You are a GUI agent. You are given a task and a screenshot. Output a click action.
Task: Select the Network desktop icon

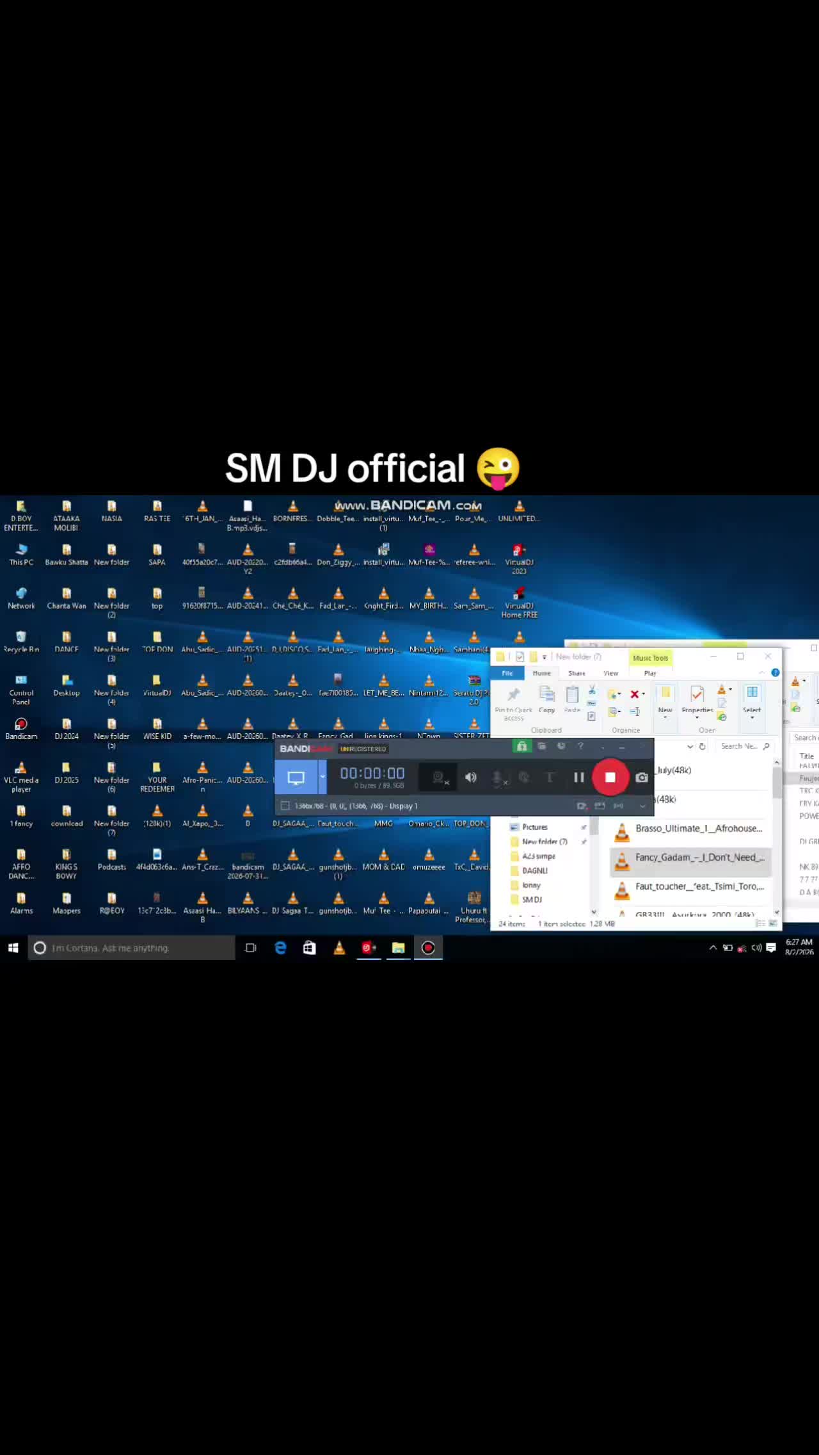pyautogui.click(x=21, y=598)
